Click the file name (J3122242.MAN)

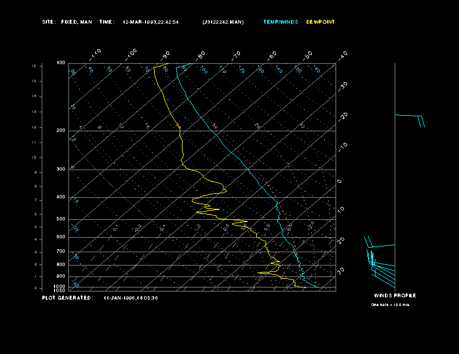223,22
